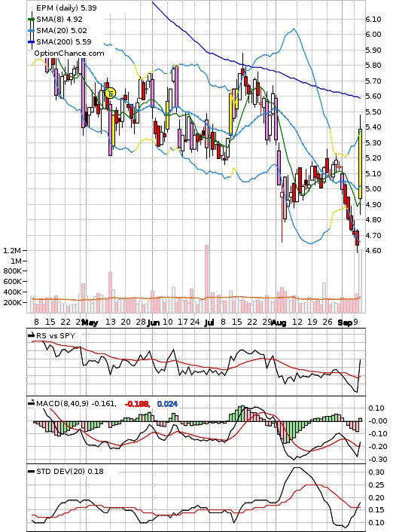Select the EPM (daily) 5.39 title
This screenshot has height=532, width=396.
(x=66, y=8)
